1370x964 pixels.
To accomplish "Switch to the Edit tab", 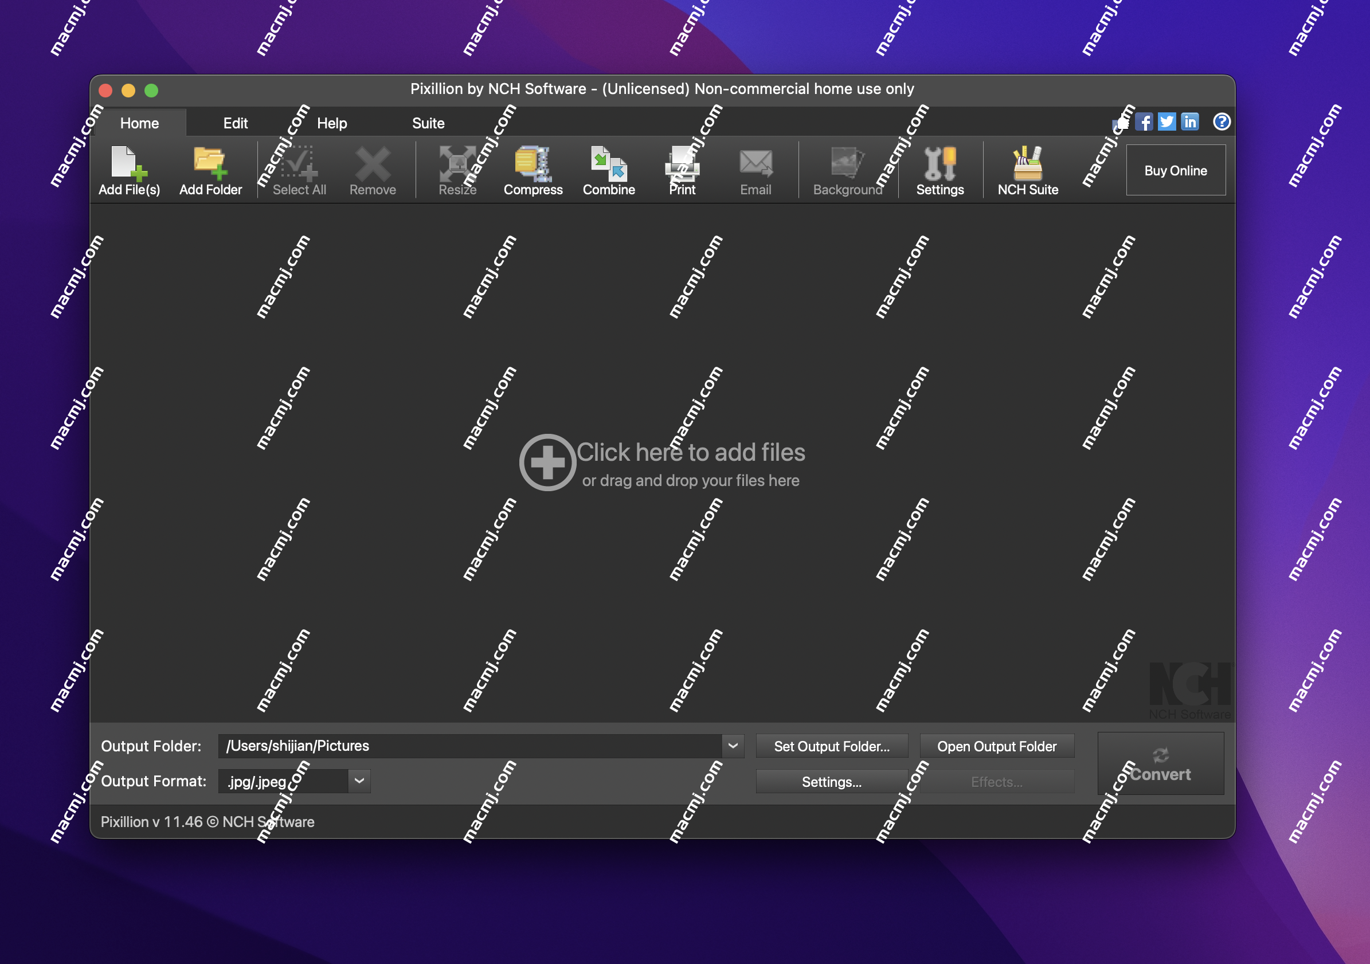I will (236, 123).
